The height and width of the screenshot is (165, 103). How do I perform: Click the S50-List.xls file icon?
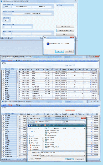(x=46, y=142)
